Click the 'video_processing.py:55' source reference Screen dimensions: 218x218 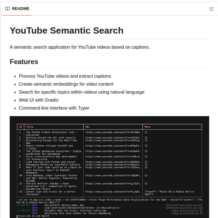tap(187, 213)
